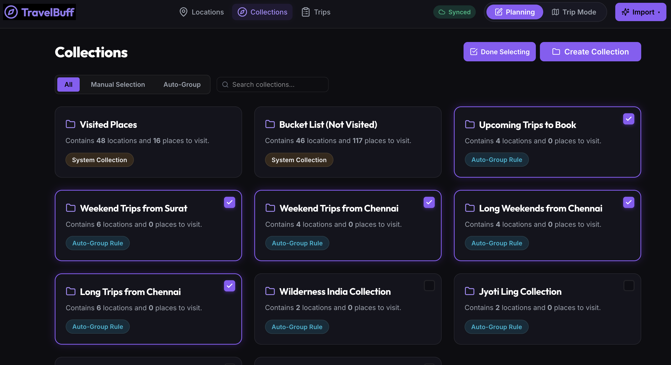Click the TravelBuff compass logo icon

11,12
